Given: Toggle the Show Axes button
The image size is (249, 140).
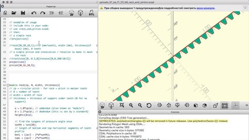Looking at the screenshot, I should 236,105.
